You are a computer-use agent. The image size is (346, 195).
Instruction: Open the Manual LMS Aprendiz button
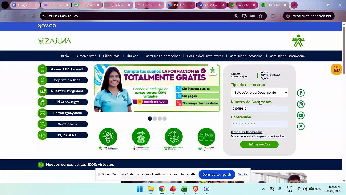pos(63,69)
